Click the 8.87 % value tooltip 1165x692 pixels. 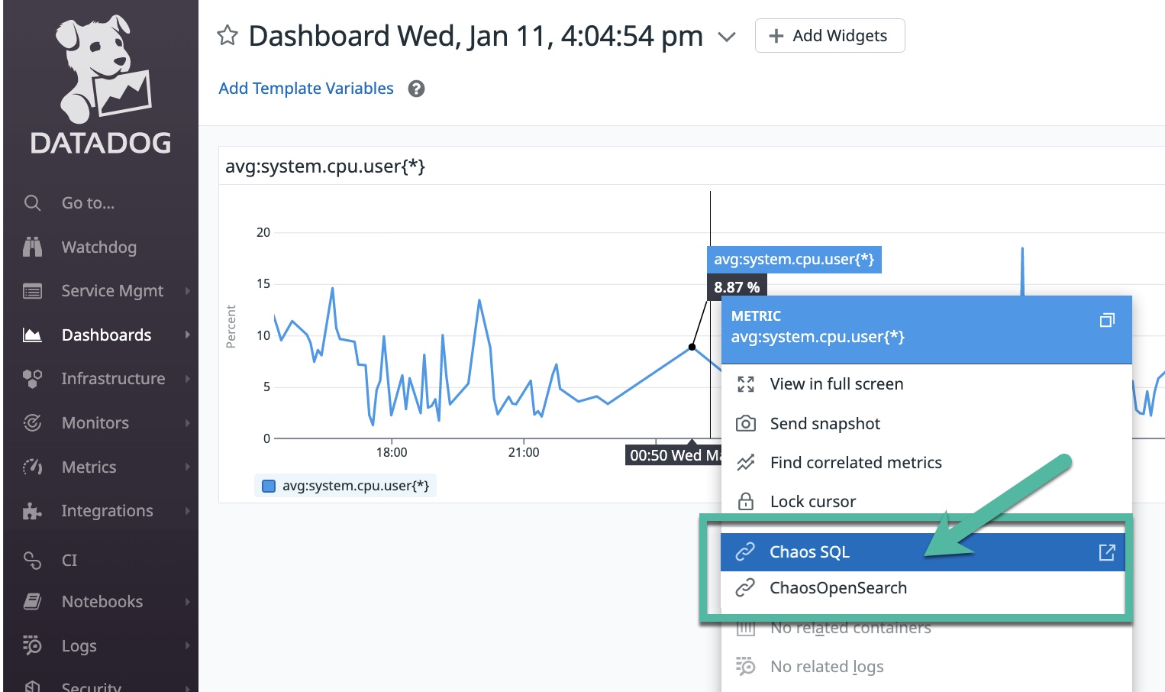737,287
